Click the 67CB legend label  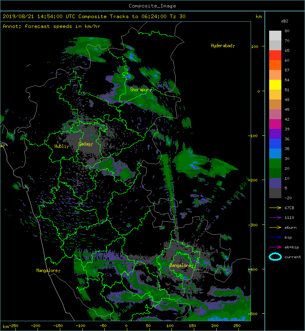click(x=289, y=208)
